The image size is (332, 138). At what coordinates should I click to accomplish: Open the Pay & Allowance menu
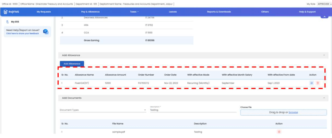[x=90, y=12]
